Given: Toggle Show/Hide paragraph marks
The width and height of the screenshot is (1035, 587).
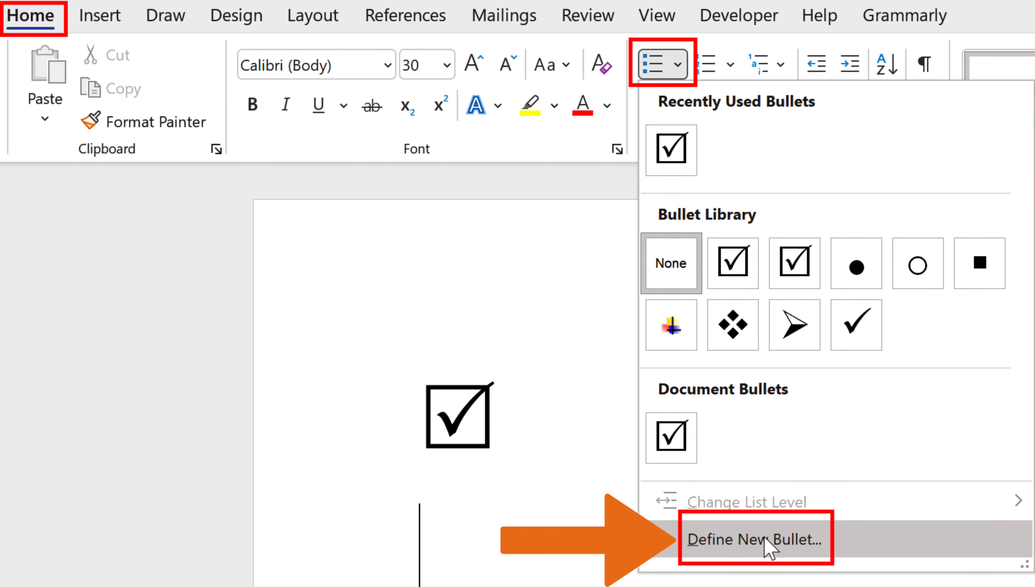Looking at the screenshot, I should (x=924, y=64).
